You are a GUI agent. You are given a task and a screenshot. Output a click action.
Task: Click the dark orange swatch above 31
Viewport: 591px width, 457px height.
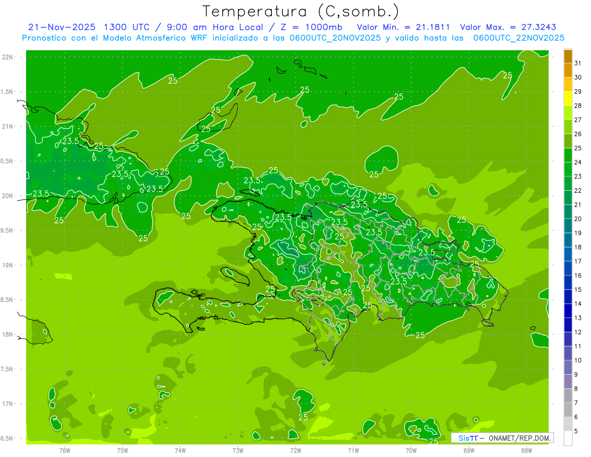click(x=568, y=56)
